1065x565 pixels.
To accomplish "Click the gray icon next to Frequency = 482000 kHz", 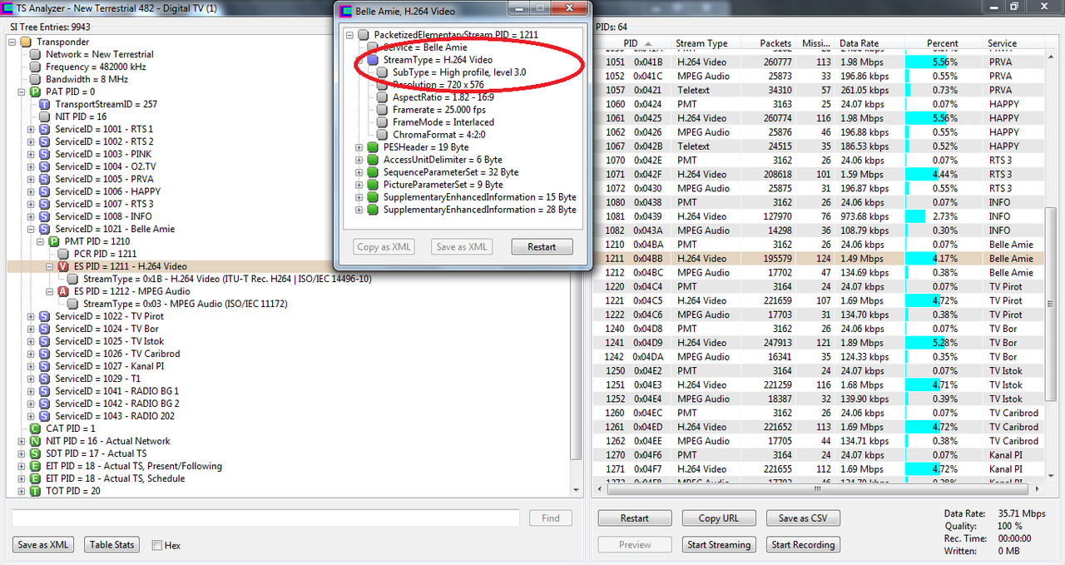I will (x=35, y=67).
